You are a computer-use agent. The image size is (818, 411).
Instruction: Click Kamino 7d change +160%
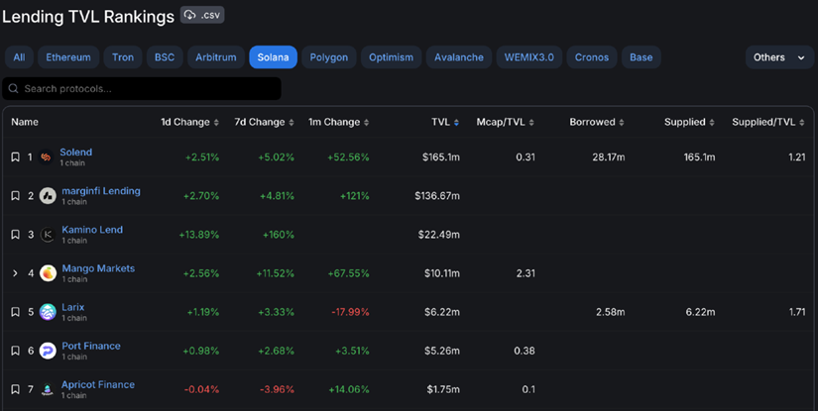278,235
